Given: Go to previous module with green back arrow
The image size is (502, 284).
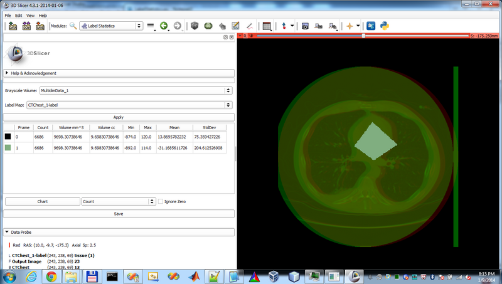Looking at the screenshot, I should point(164,26).
